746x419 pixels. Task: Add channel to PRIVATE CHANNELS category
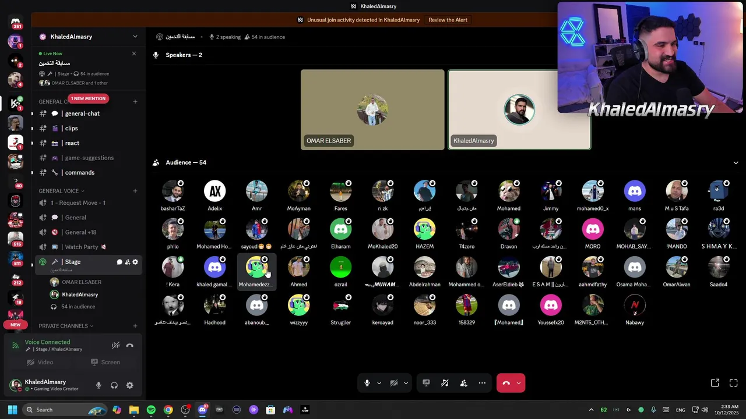coord(135,326)
